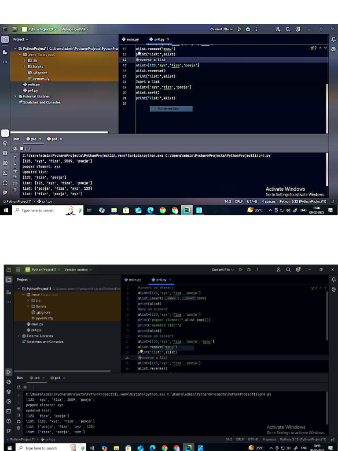
Task: Show notifications bell in upper PyCharm window
Action: click(x=334, y=39)
